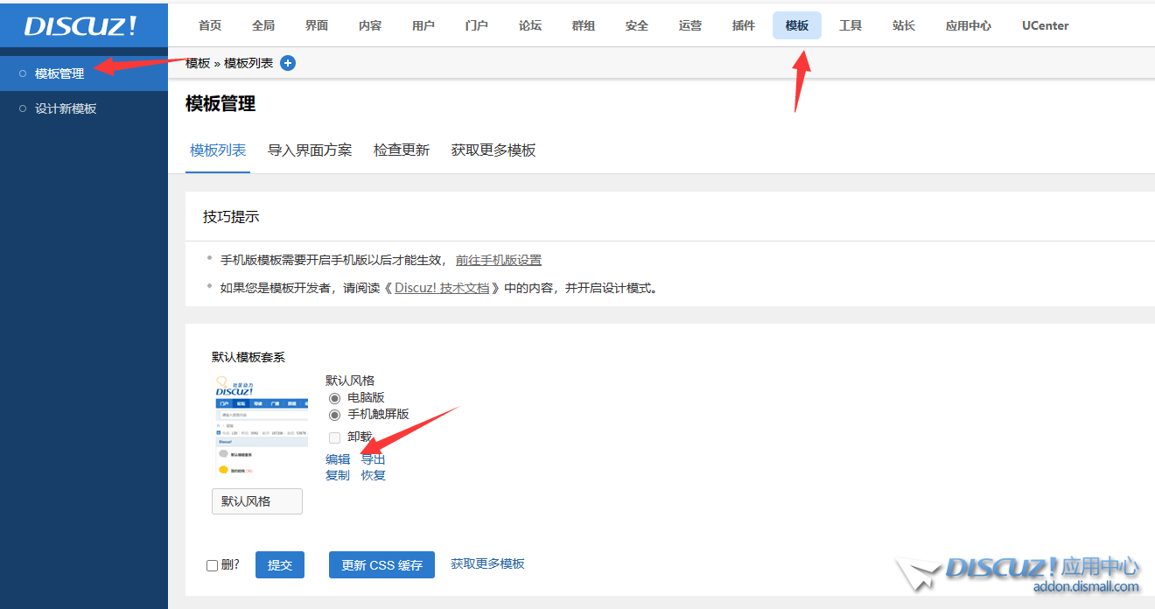Open the UCenter top menu
The width and height of the screenshot is (1155, 609).
coord(1046,25)
